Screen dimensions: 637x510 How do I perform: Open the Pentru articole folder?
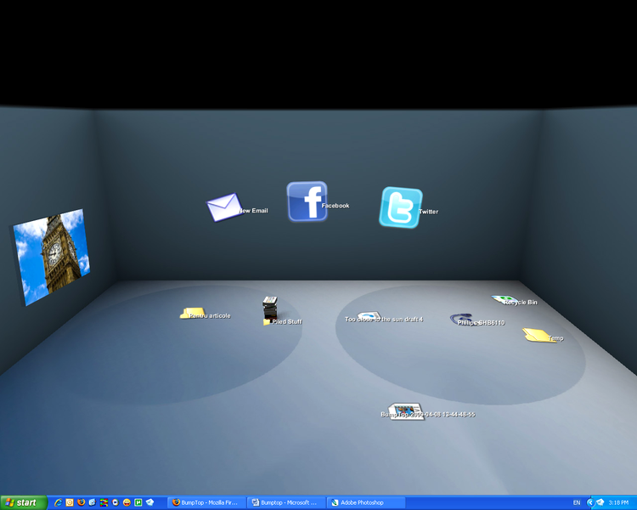[193, 313]
